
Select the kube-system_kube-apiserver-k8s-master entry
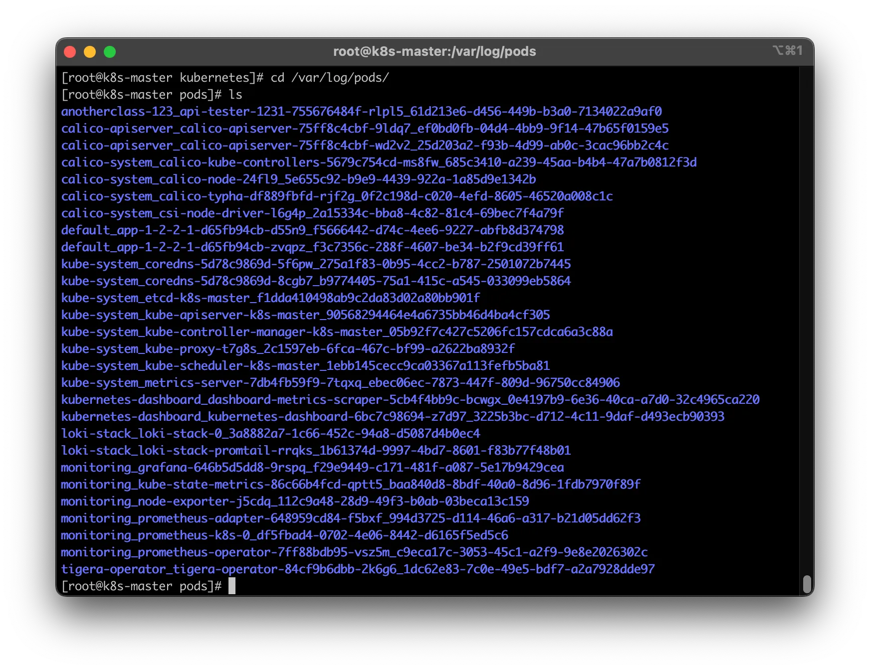(306, 315)
